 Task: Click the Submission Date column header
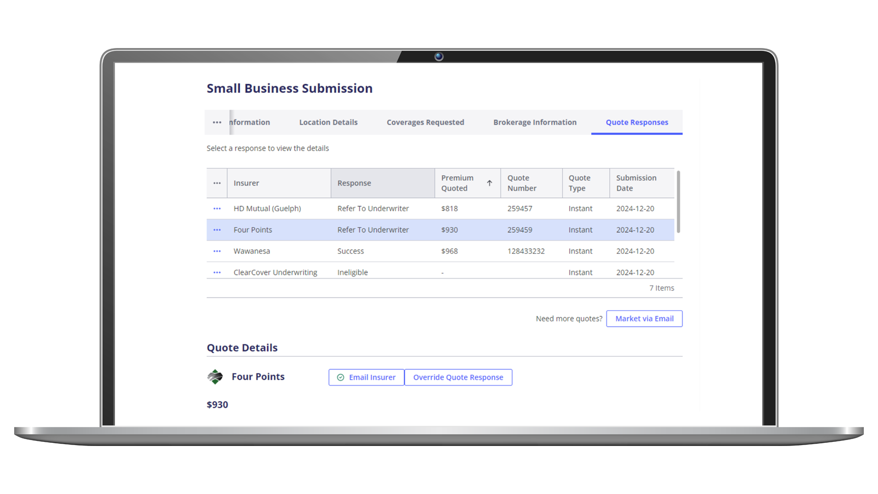(642, 183)
